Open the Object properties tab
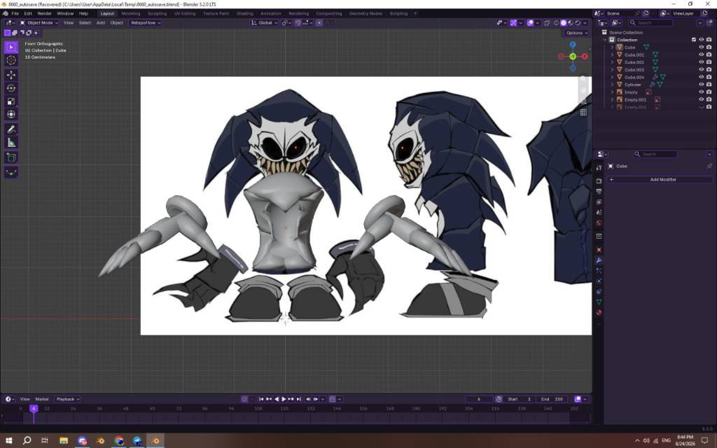The width and height of the screenshot is (717, 448). pos(599,250)
